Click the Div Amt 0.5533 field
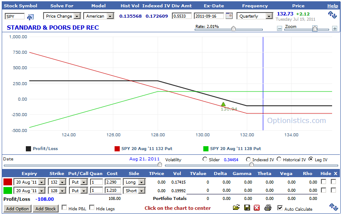The width and height of the screenshot is (342, 215). point(182,16)
